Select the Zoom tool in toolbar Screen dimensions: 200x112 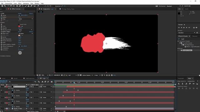point(5,6)
